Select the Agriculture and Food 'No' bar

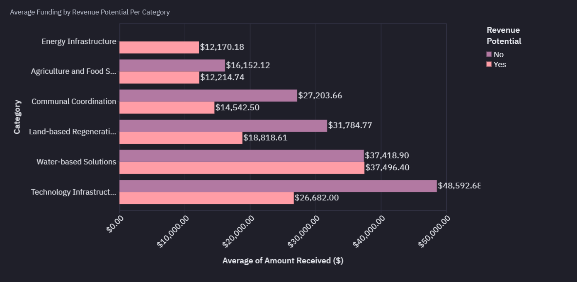(172, 65)
